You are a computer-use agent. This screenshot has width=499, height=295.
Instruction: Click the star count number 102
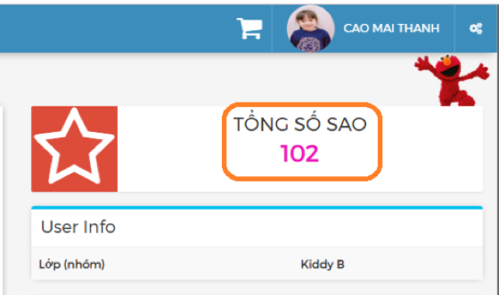[x=300, y=154]
